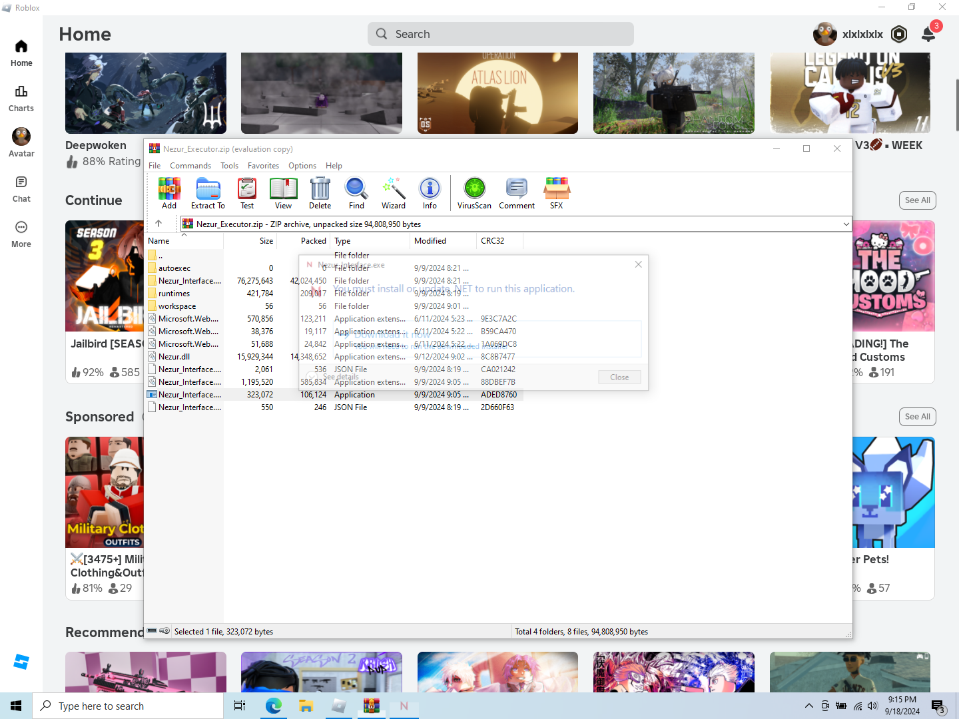Image resolution: width=959 pixels, height=719 pixels.
Task: Open Military Clothing sponsored thumbnail
Action: coord(105,493)
